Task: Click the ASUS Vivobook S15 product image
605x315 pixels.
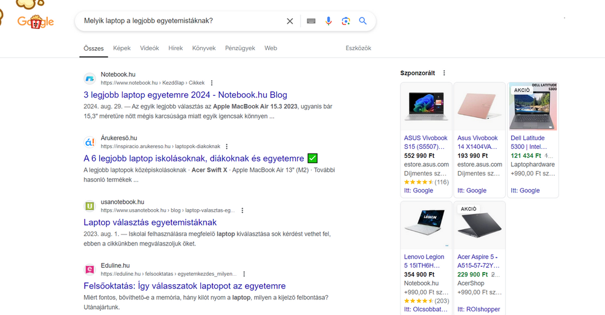Action: [x=427, y=106]
